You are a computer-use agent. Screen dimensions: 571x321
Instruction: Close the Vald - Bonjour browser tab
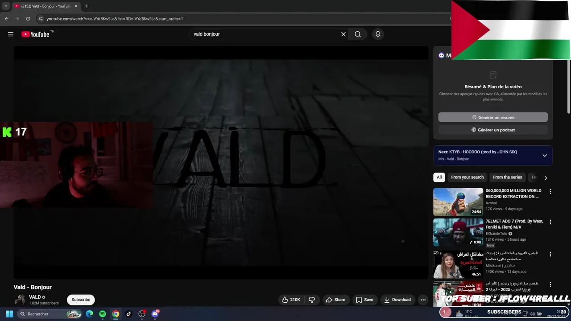coord(76,6)
